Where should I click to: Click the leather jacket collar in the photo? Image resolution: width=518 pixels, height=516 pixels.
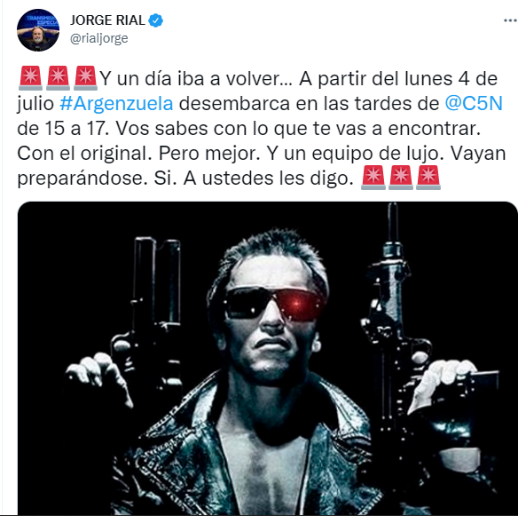(x=205, y=407)
